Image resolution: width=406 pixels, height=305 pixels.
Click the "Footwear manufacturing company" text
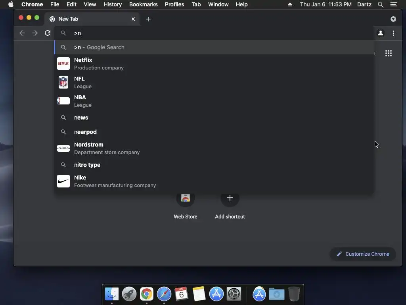point(115,185)
